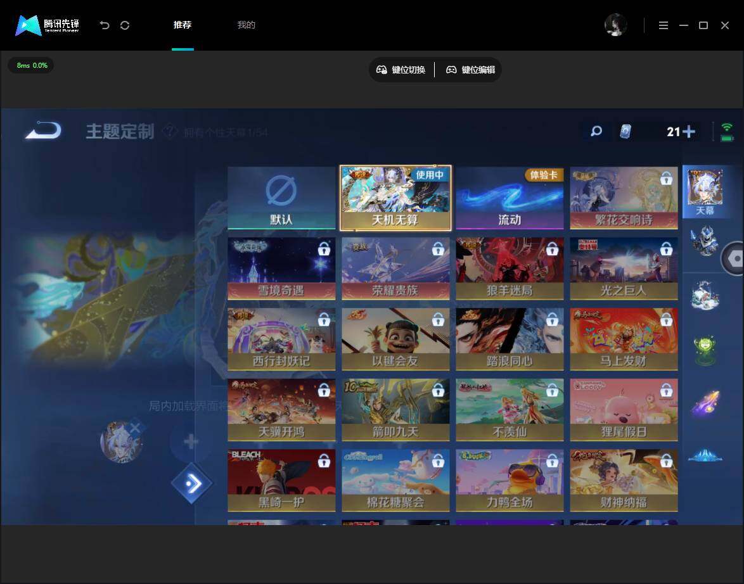This screenshot has width=744, height=584.
Task: Click the undo back arrow icon
Action: coord(105,25)
